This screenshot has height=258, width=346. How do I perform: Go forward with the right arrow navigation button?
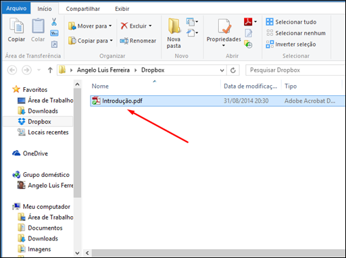pos(26,70)
